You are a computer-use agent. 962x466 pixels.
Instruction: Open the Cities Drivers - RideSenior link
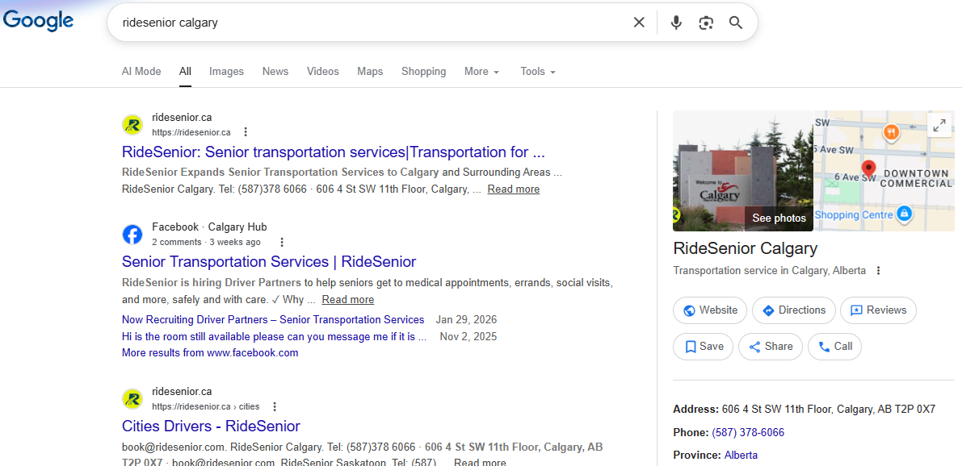click(211, 426)
